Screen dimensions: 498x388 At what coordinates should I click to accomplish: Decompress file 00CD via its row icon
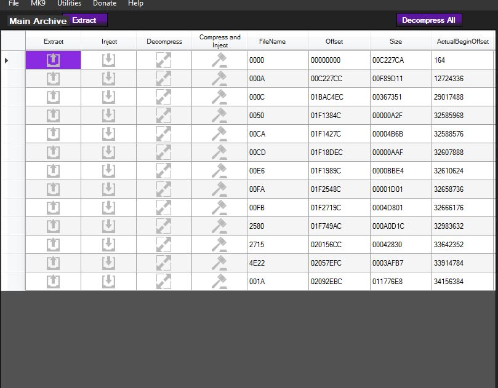click(x=164, y=152)
